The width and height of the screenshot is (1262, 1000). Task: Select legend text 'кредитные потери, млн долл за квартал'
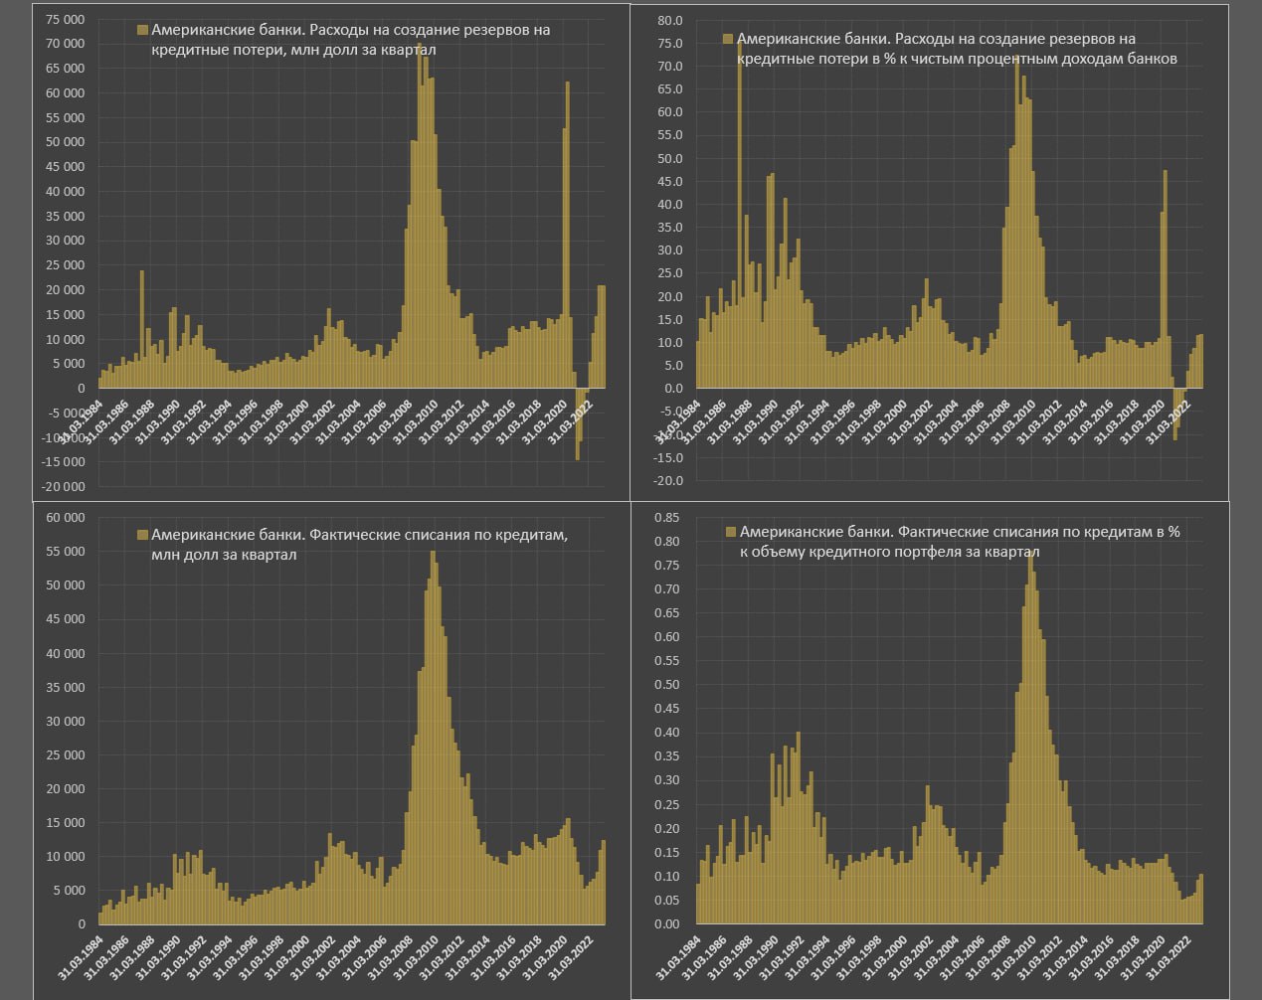293,50
